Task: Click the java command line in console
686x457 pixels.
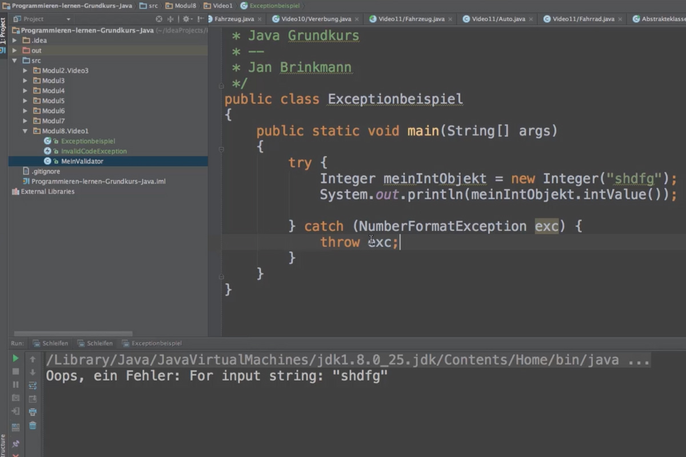Action: 348,360
